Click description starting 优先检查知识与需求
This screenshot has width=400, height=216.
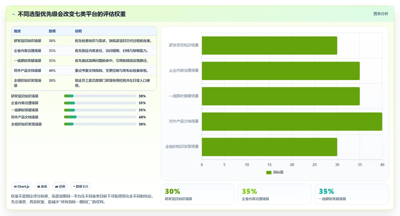point(113,41)
